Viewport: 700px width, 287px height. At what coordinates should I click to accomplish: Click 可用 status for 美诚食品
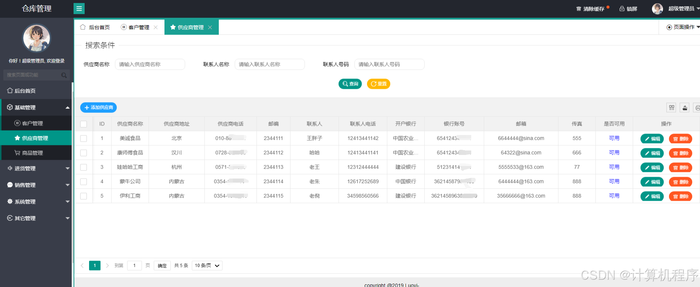[614, 138]
